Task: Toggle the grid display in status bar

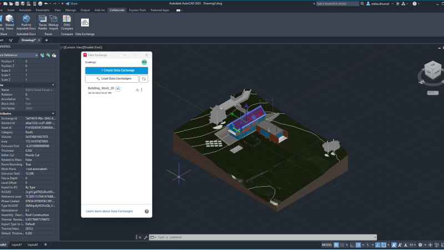Action: pyautogui.click(x=336, y=245)
